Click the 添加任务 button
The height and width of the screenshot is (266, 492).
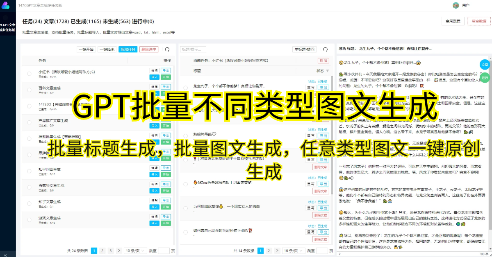[x=128, y=50]
